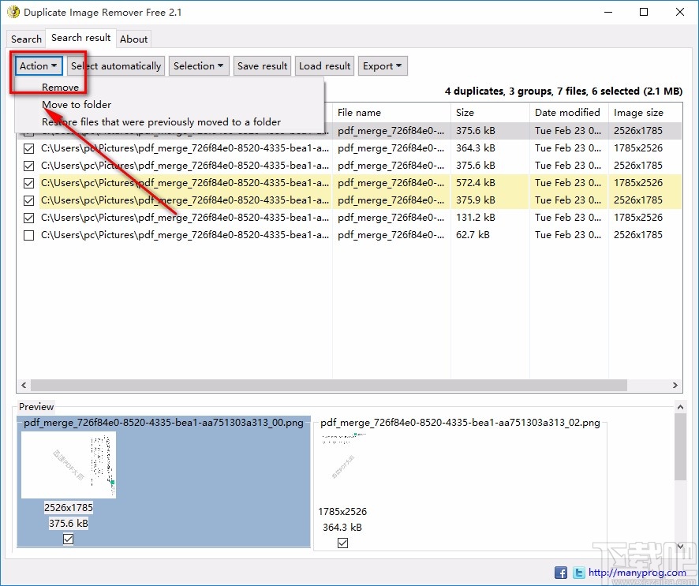
Task: Check the unchecked 62.7 kB file row
Action: pos(29,235)
